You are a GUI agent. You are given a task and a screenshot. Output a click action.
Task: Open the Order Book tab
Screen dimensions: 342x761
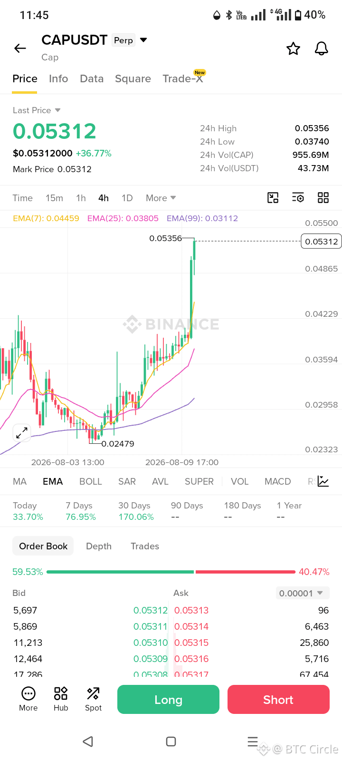pyautogui.click(x=43, y=546)
